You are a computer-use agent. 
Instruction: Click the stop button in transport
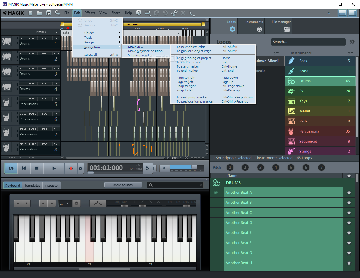pos(37,168)
